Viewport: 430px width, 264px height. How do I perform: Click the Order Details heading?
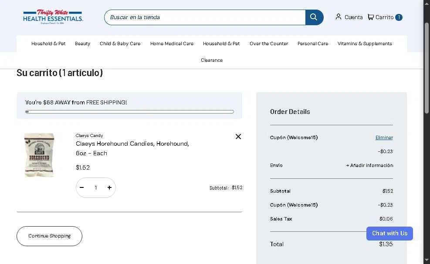[290, 112]
